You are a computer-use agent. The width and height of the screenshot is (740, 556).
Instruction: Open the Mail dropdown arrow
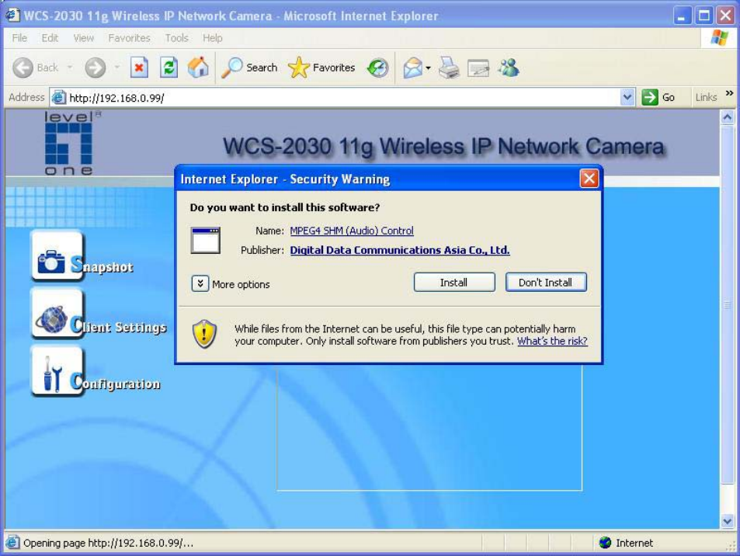428,68
